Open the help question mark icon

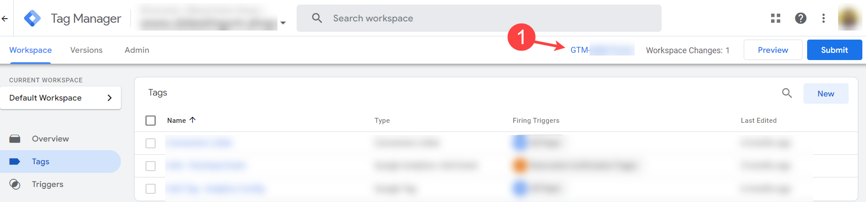point(801,18)
